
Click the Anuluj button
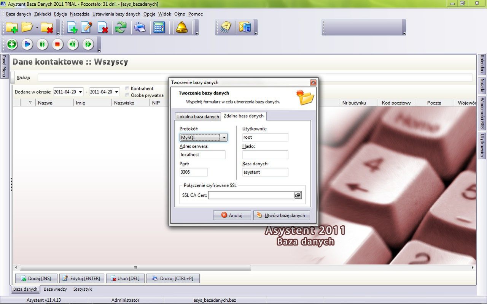click(232, 215)
